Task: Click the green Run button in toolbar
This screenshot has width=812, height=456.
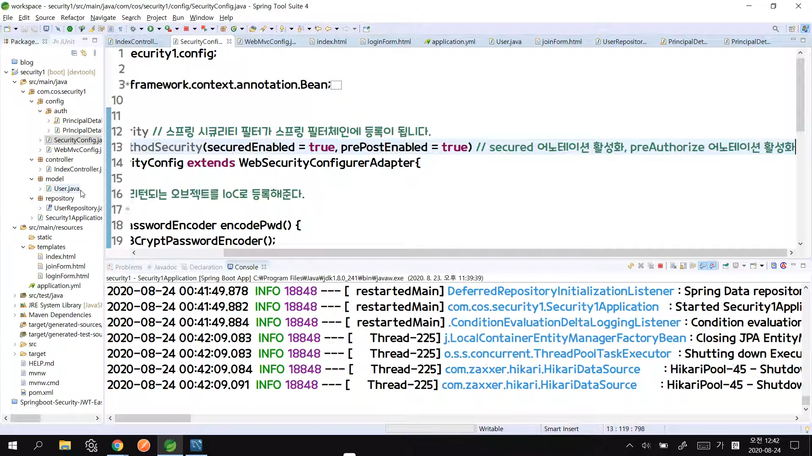Action: (150, 29)
